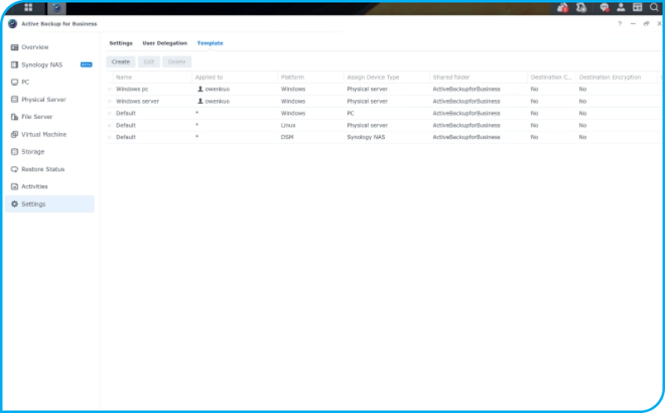Go to Overview in the sidebar
Viewport: 665px width, 413px height.
click(50, 47)
